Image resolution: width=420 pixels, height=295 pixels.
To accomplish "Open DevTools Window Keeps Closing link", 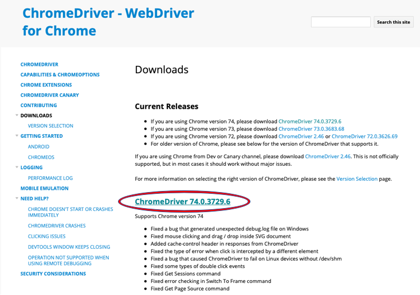I will (x=69, y=247).
